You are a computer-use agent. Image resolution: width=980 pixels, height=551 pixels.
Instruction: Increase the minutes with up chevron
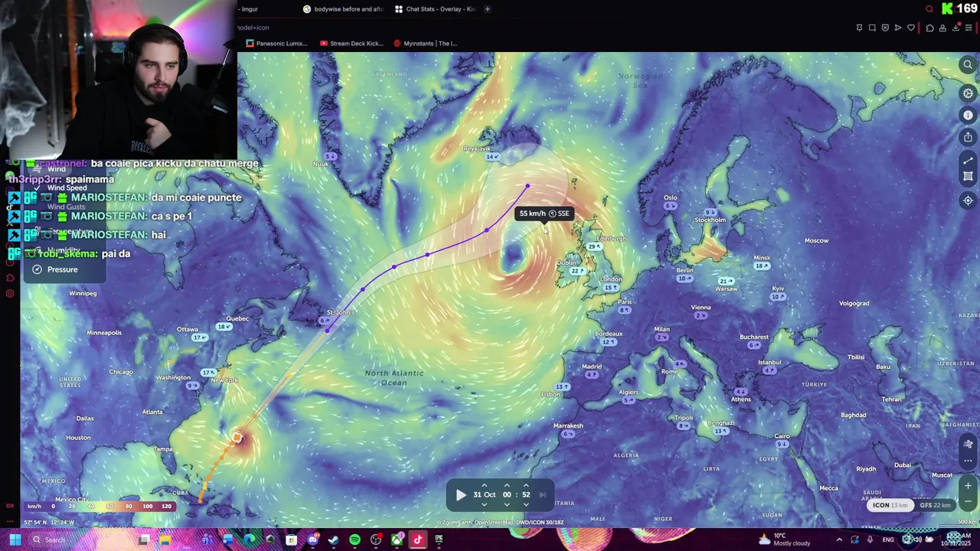pos(526,485)
